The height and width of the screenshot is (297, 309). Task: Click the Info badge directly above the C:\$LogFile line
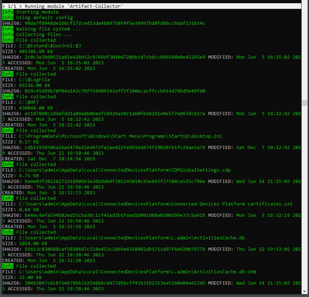click(8, 74)
